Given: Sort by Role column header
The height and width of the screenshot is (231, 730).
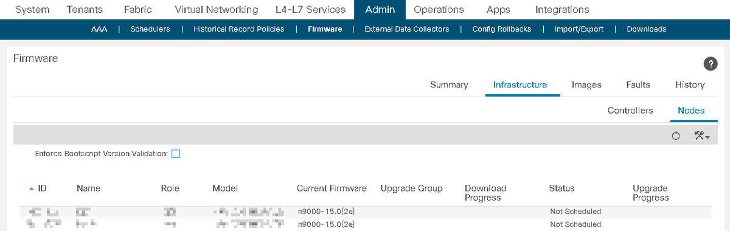Looking at the screenshot, I should [x=170, y=188].
